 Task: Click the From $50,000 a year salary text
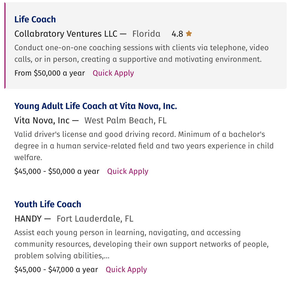click(x=49, y=73)
